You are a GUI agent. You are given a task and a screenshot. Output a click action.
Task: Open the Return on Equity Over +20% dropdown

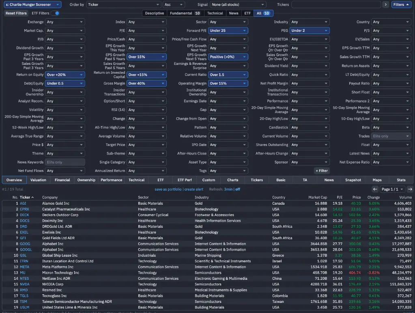pos(65,75)
